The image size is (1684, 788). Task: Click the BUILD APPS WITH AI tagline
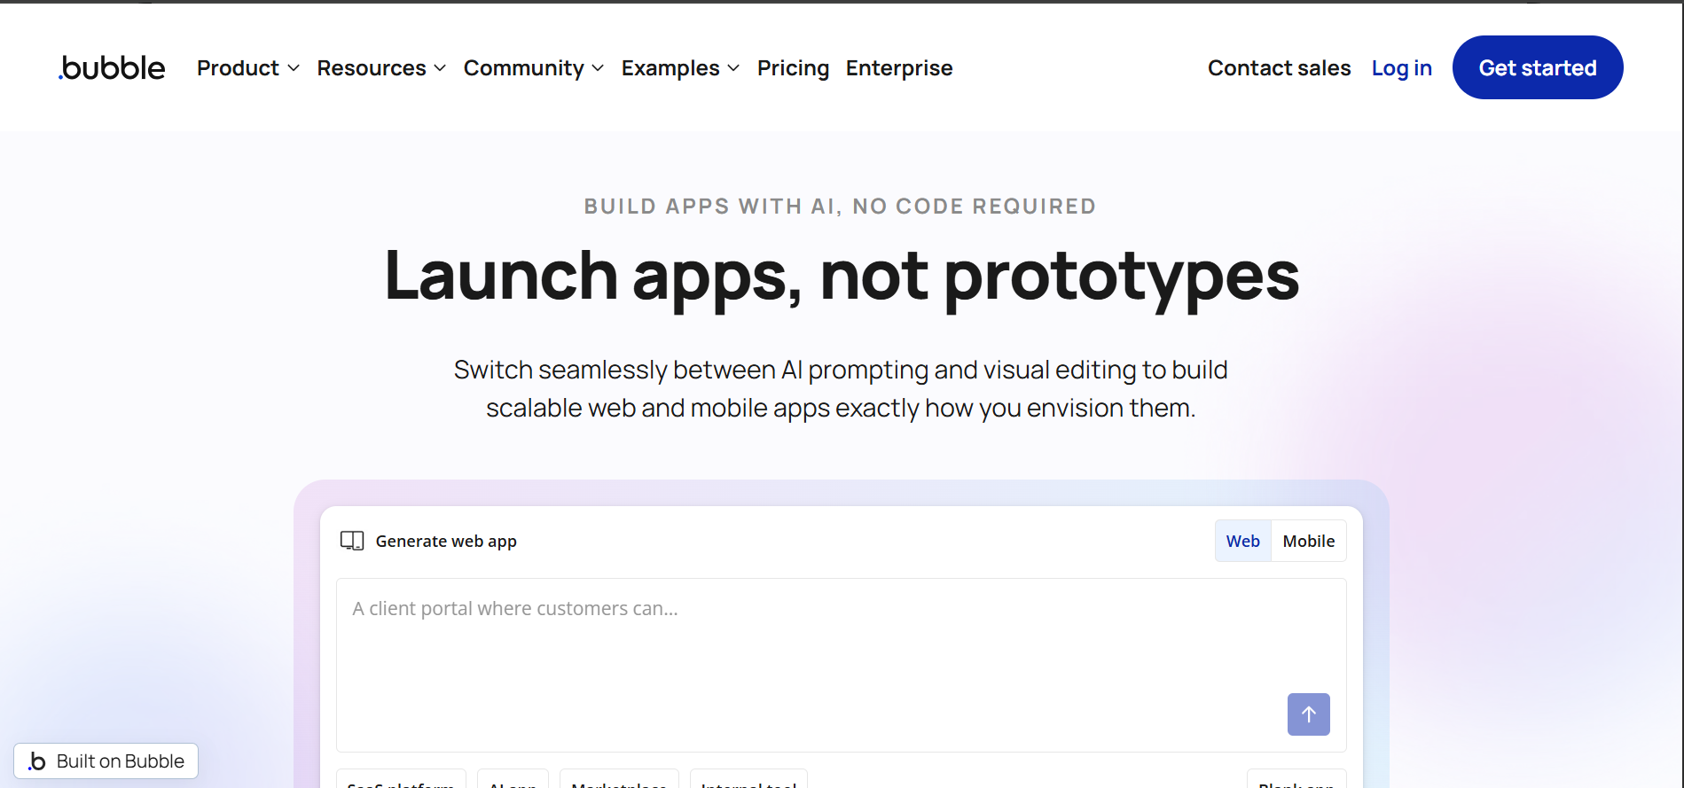(840, 207)
